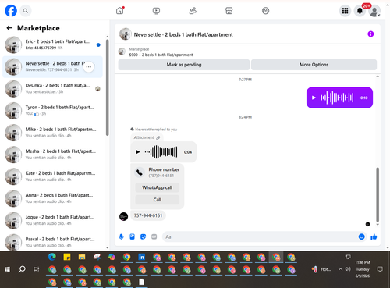The height and width of the screenshot is (288, 390).
Task: Open the Windows Start menu
Action: point(7,269)
